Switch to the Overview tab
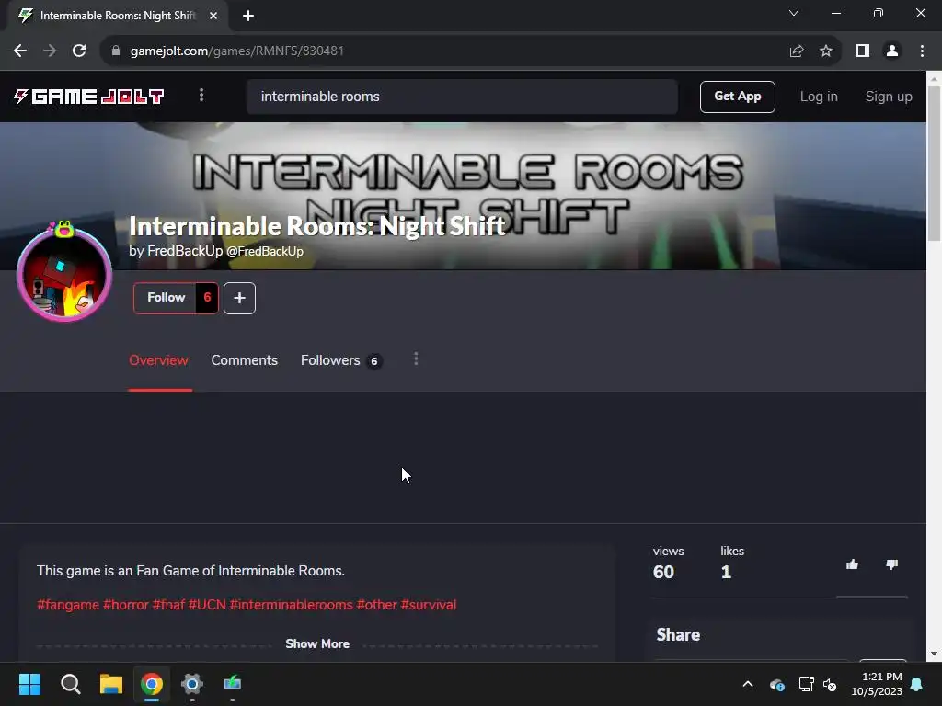 (158, 360)
